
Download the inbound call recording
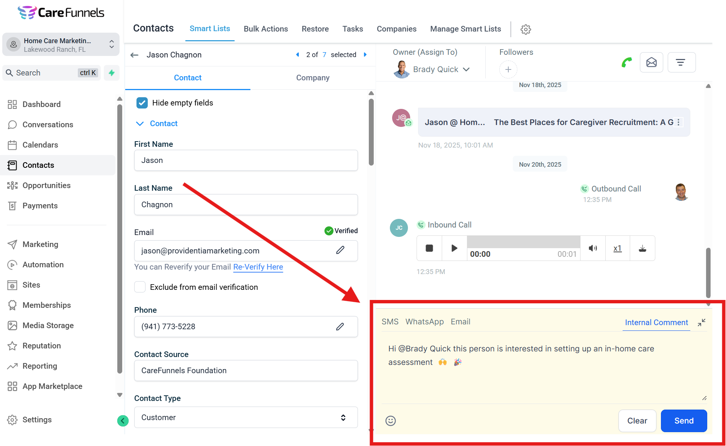pos(642,248)
